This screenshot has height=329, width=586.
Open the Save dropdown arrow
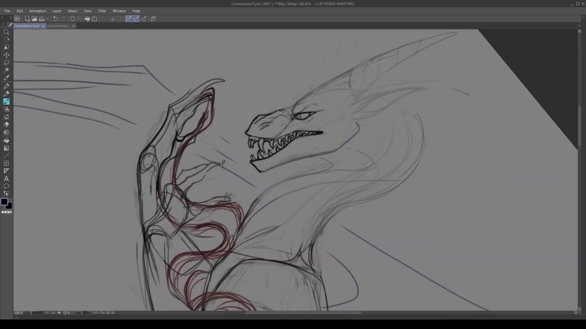(47, 19)
